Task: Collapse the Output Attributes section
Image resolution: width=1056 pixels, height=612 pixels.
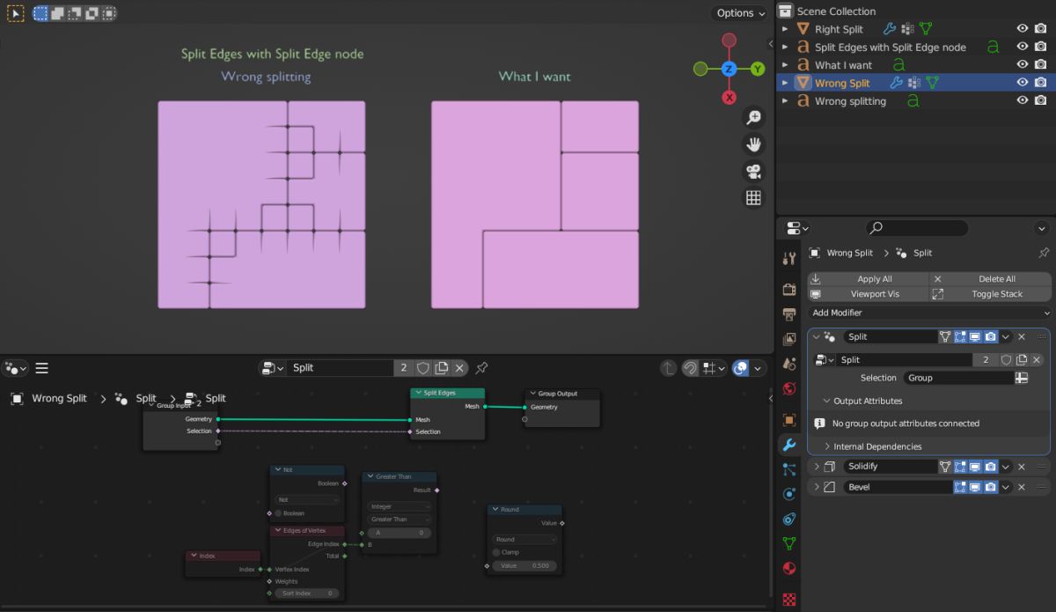Action: coord(827,401)
